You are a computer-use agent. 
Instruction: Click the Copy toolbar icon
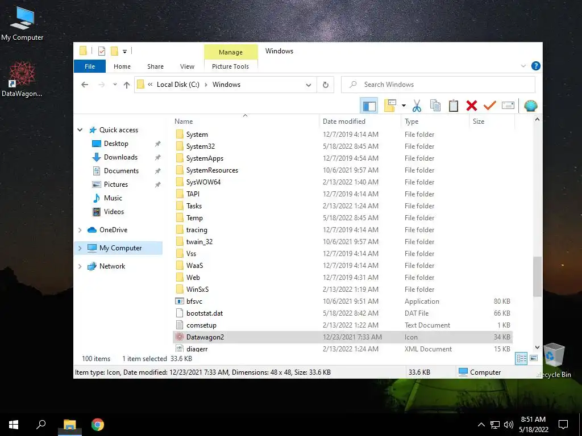(435, 106)
